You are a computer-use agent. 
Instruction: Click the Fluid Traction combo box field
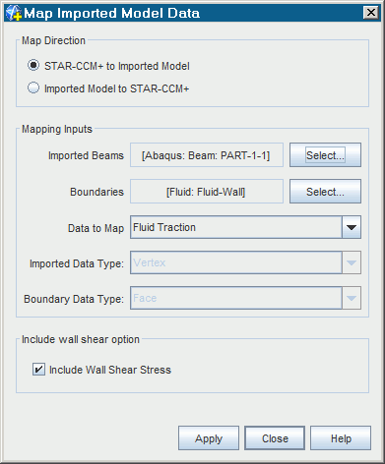click(x=236, y=227)
